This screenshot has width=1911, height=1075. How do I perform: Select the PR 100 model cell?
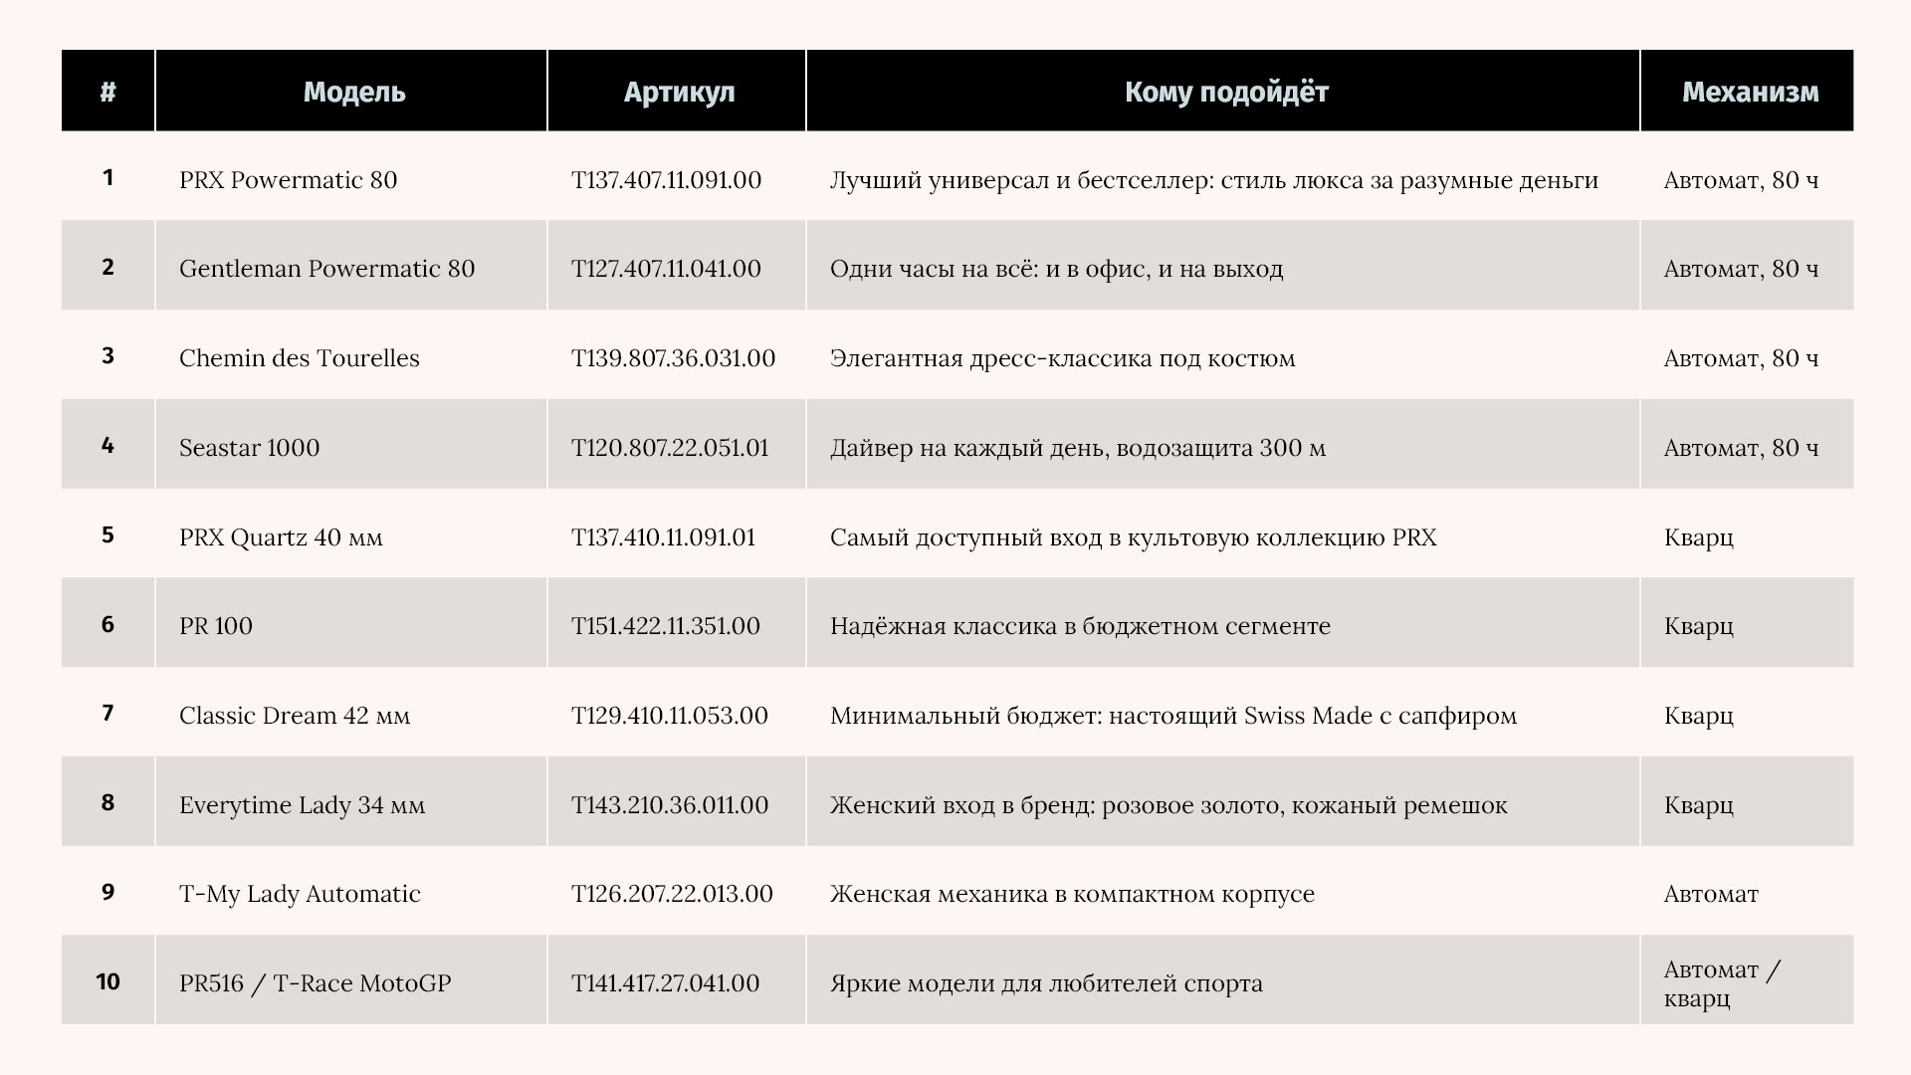click(351, 623)
